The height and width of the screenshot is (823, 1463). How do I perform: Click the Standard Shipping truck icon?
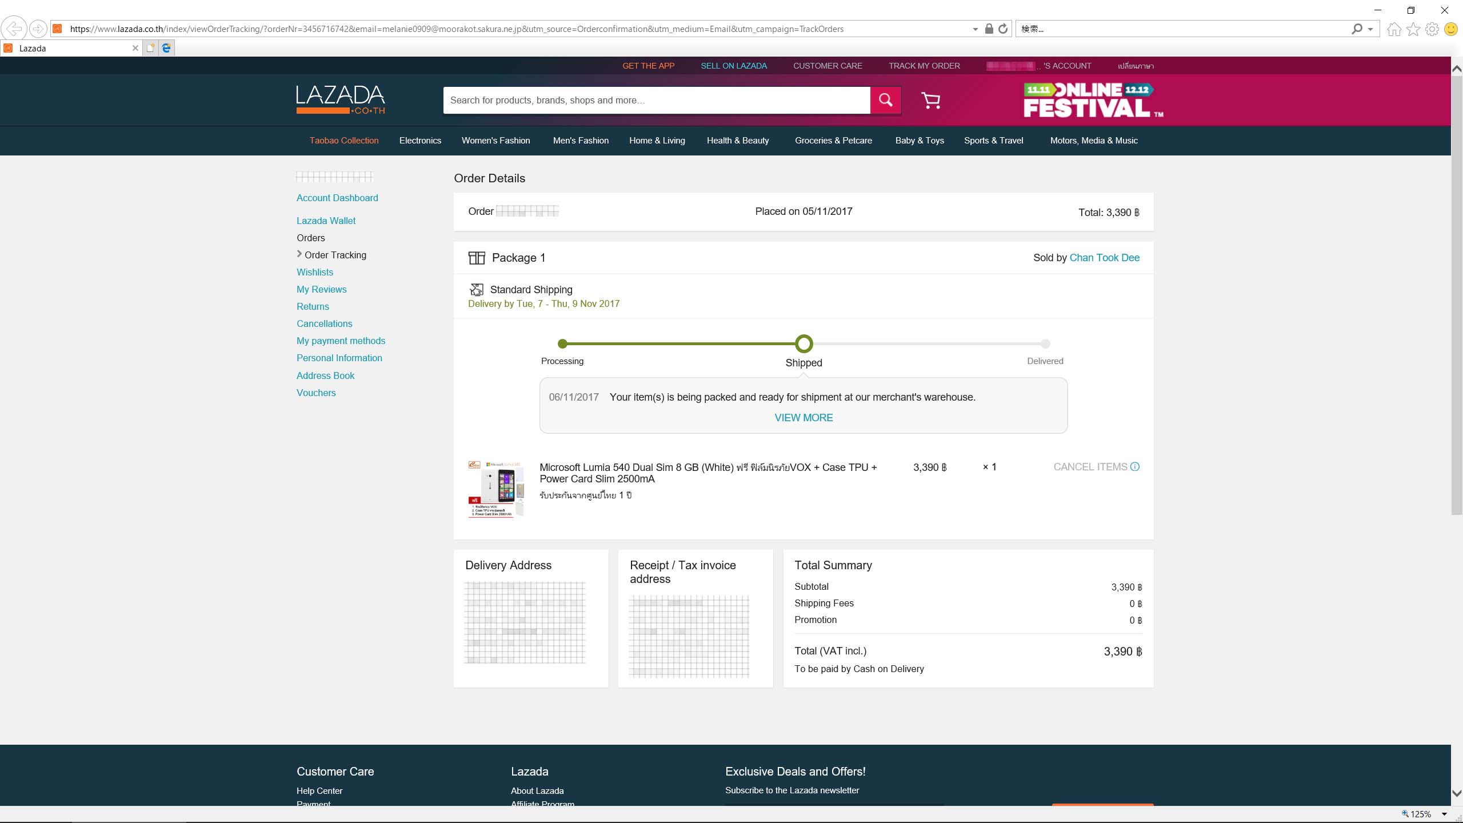(476, 290)
